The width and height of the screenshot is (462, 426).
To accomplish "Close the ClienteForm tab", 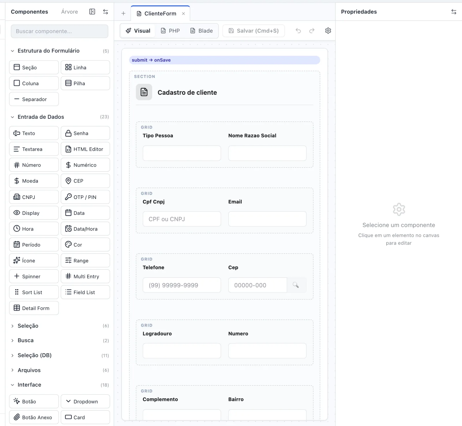I will pos(183,14).
